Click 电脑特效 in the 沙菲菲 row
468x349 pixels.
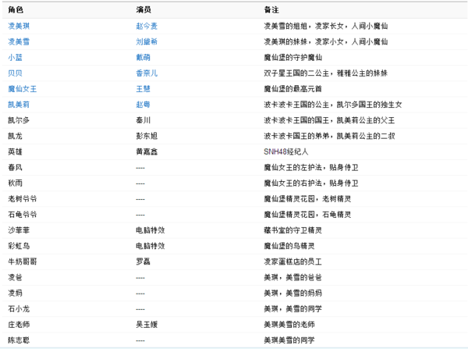point(150,230)
